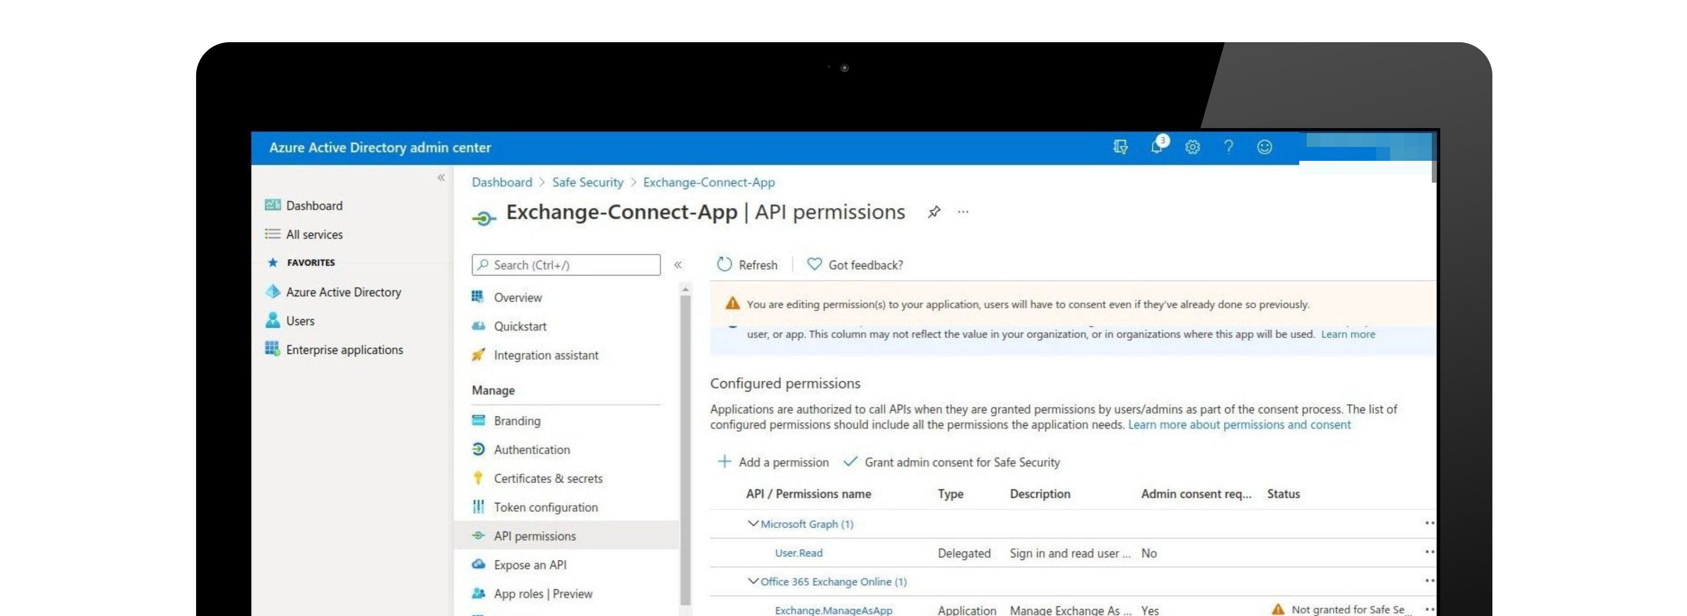Click the Branding card icon
This screenshot has width=1687, height=616.
[x=478, y=420]
